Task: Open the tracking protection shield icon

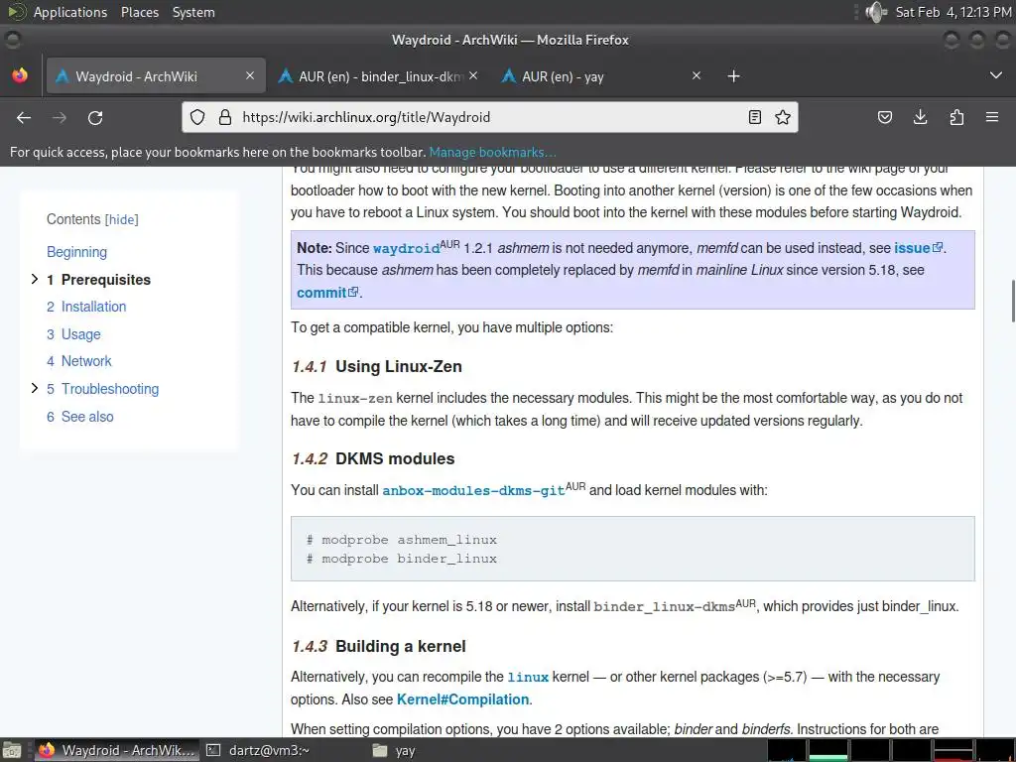Action: pos(197,117)
